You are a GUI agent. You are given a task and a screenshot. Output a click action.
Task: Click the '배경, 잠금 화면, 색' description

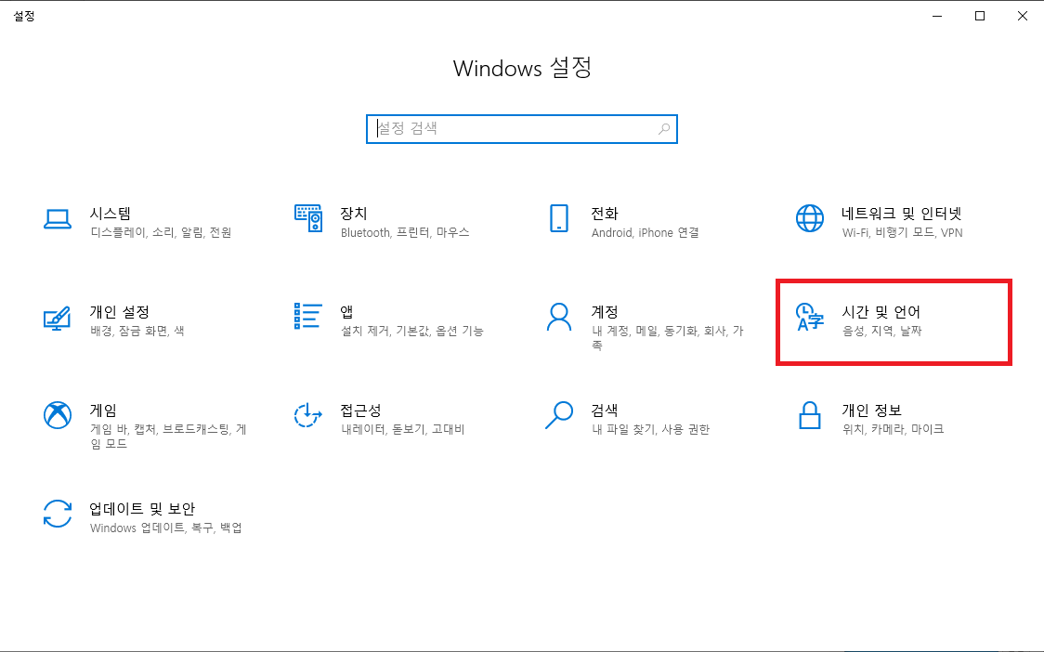pos(137,331)
